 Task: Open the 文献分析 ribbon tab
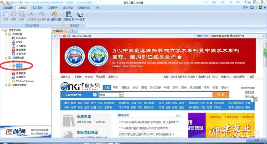tap(53, 8)
